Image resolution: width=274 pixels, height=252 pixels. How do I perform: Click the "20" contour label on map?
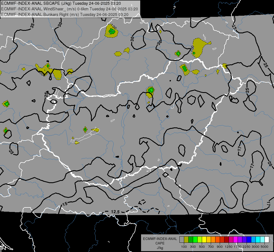(270, 164)
